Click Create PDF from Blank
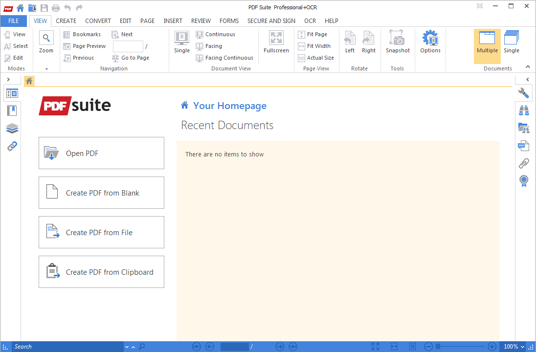Screen dimensions: 536x352 101,193
